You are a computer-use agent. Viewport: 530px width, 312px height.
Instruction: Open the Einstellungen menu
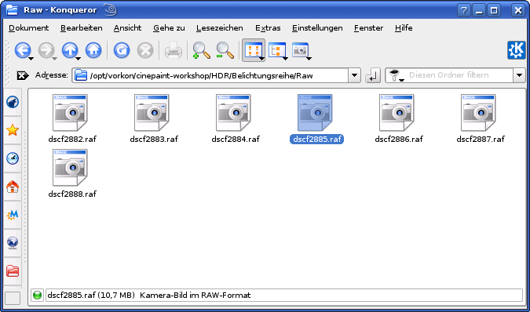pyautogui.click(x=317, y=28)
